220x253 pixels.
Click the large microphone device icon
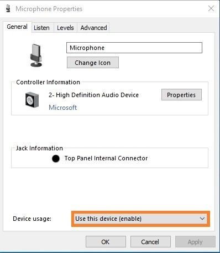tap(36, 55)
